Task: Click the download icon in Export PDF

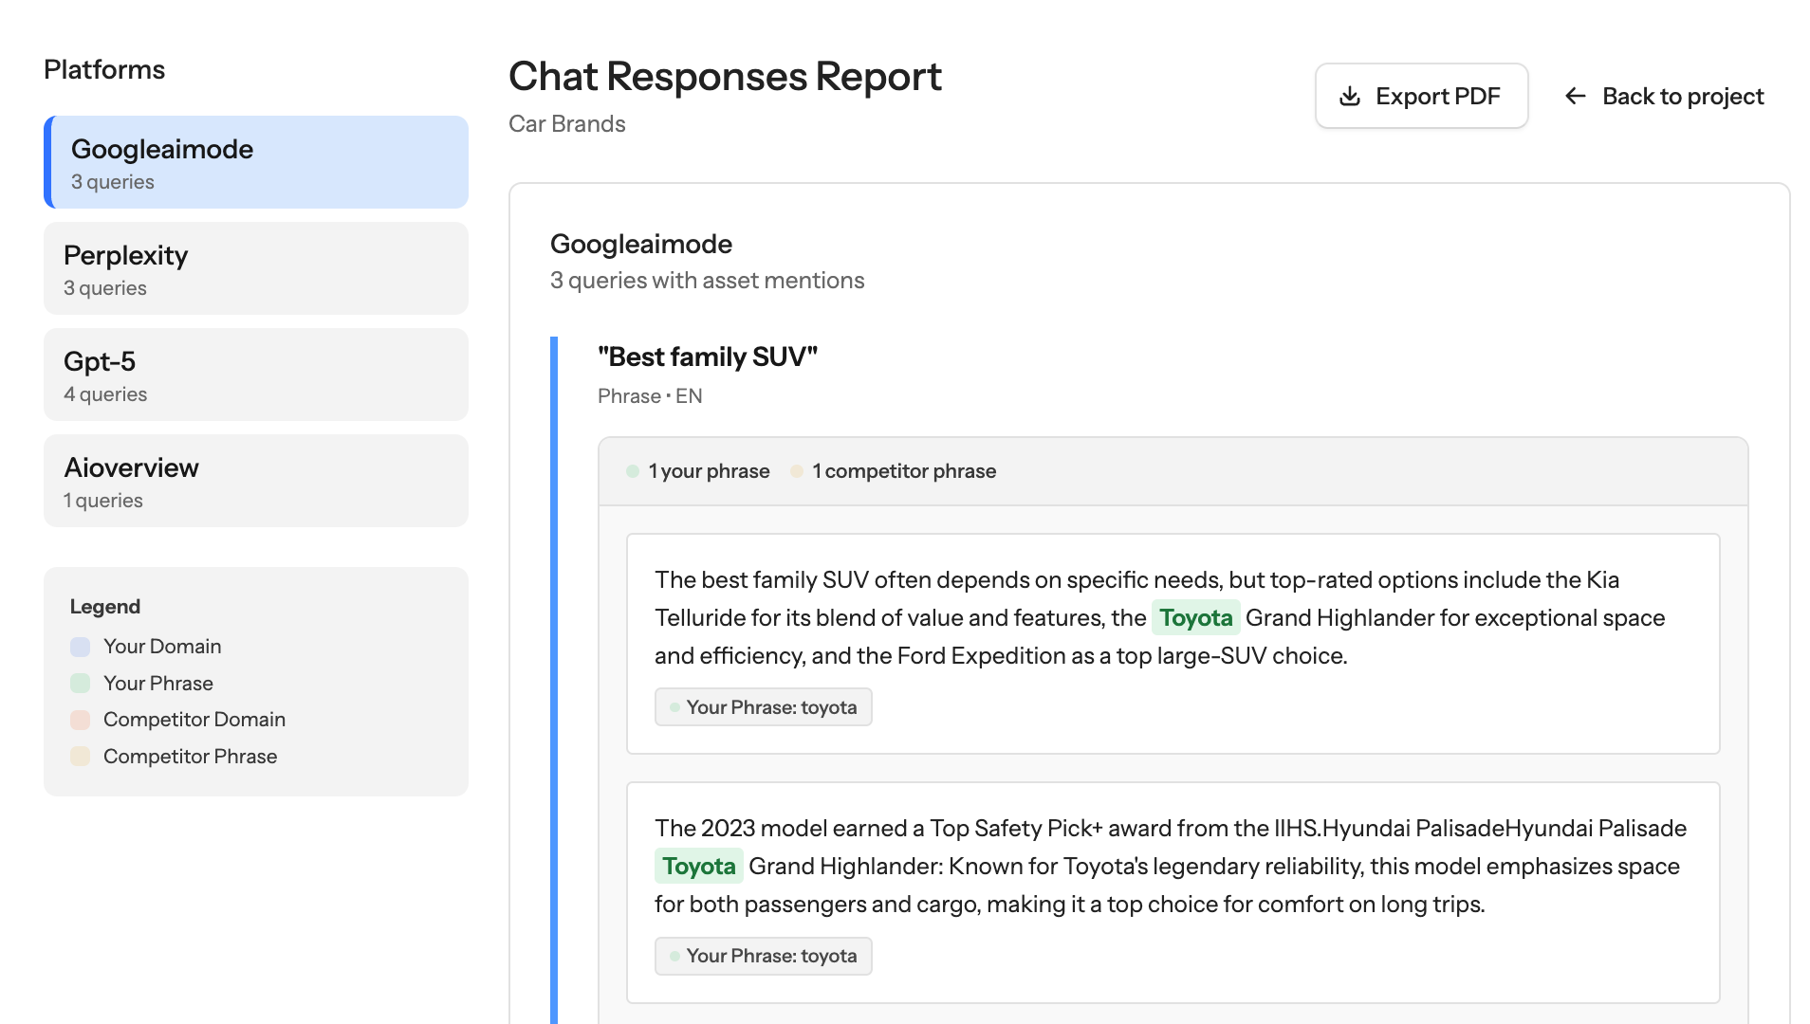Action: click(x=1349, y=97)
